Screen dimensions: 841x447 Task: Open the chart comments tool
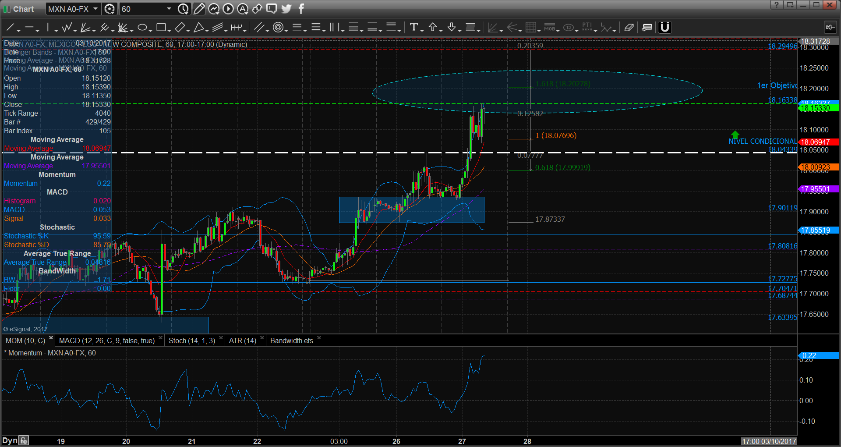click(647, 28)
